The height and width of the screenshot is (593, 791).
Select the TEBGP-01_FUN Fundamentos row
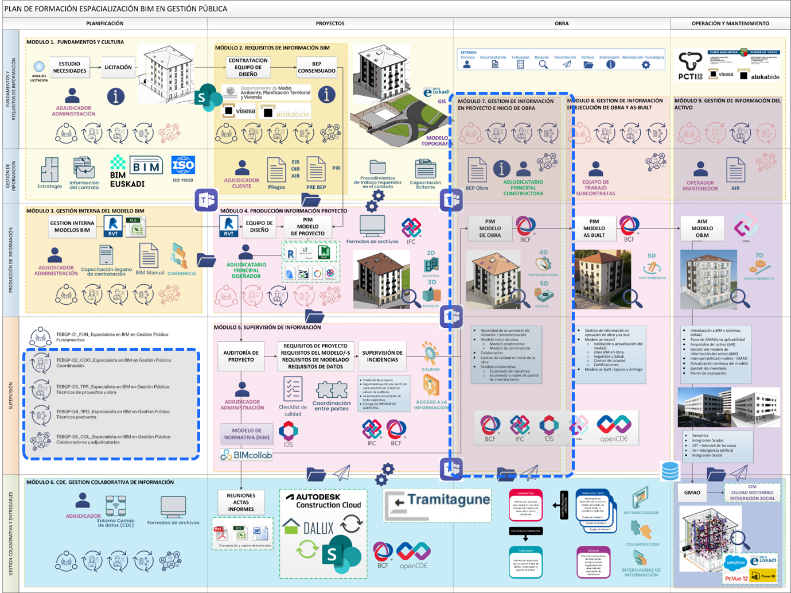tap(100, 337)
